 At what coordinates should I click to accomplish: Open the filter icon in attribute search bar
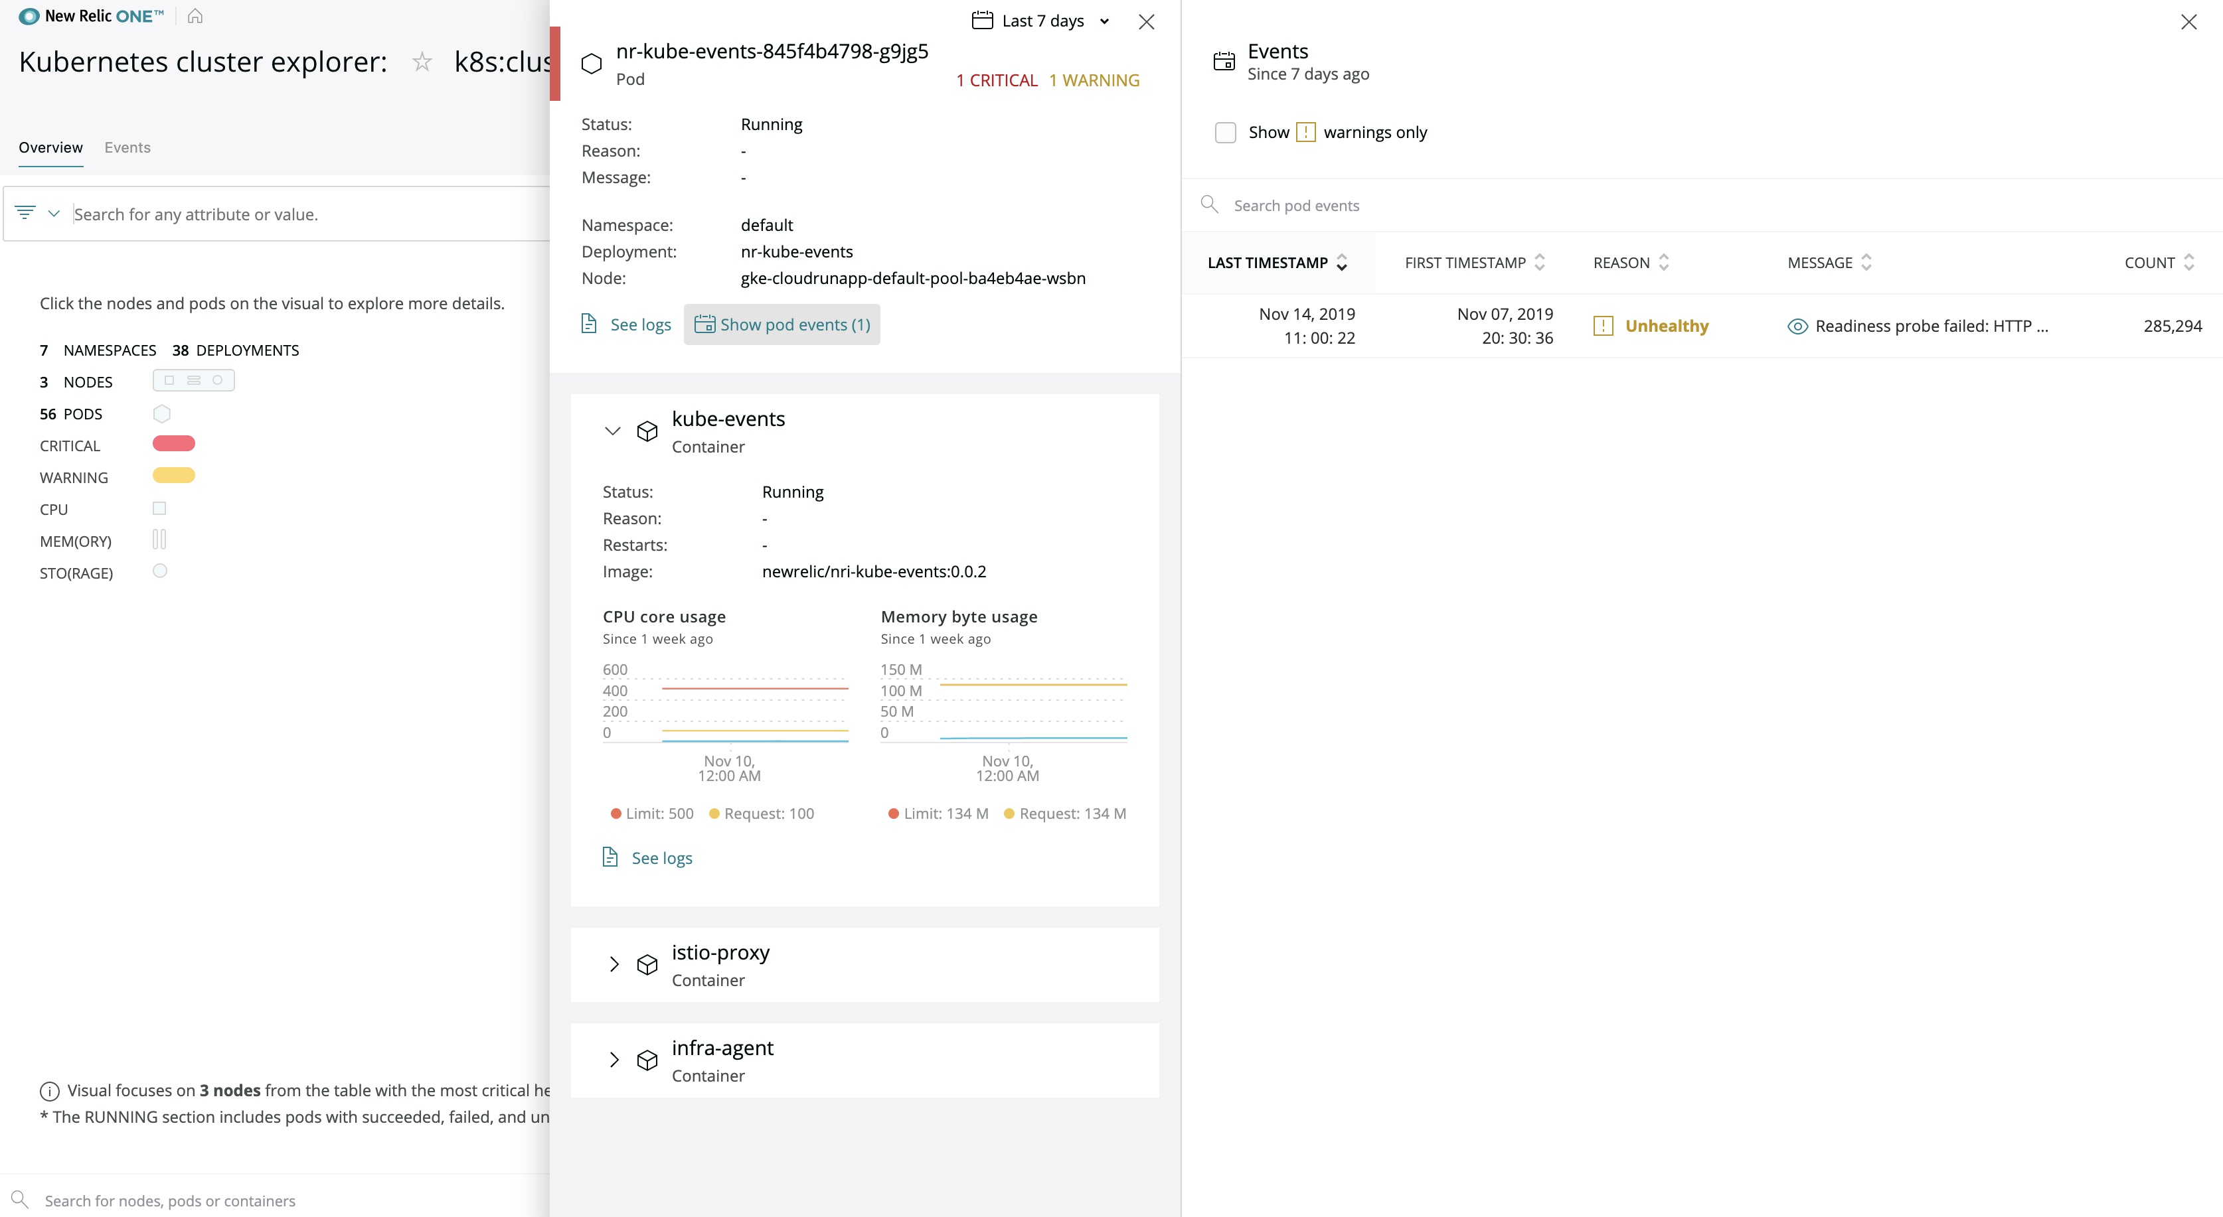pyautogui.click(x=25, y=212)
